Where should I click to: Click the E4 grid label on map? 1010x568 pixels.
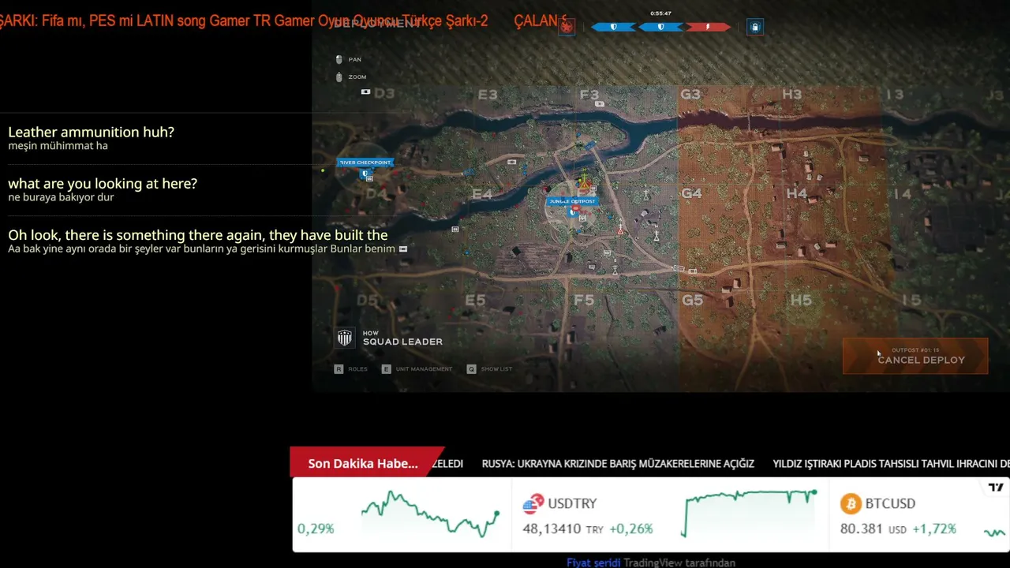pyautogui.click(x=481, y=194)
